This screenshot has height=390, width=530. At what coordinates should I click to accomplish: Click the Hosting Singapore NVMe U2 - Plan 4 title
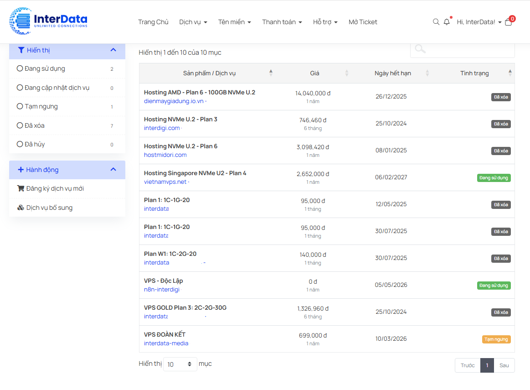(x=195, y=173)
